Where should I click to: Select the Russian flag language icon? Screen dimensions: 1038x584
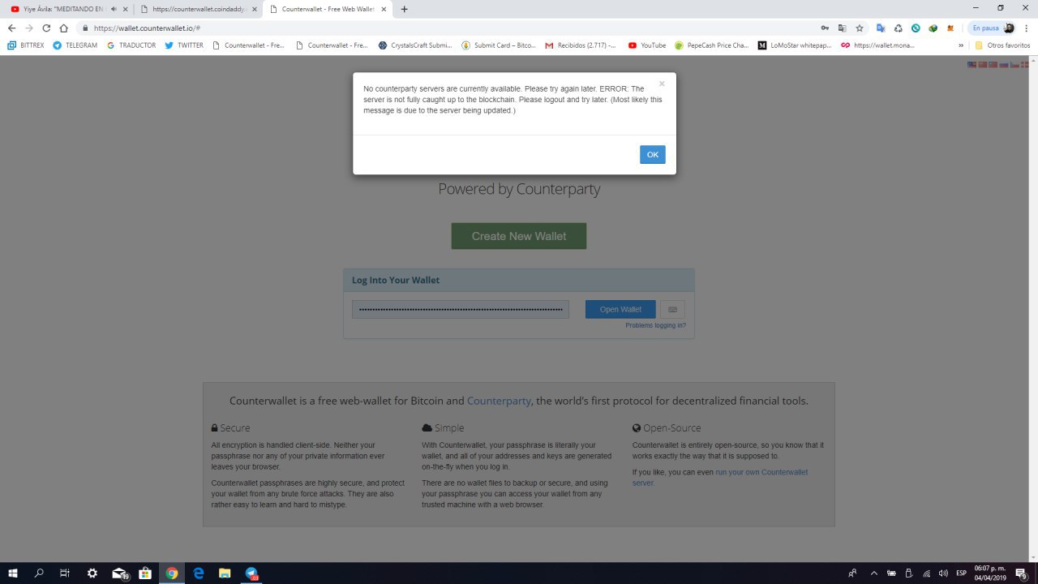pyautogui.click(x=1004, y=64)
